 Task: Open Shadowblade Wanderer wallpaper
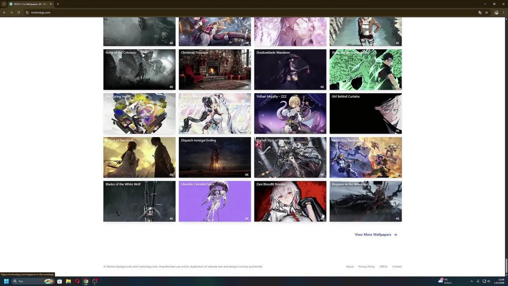[290, 70]
